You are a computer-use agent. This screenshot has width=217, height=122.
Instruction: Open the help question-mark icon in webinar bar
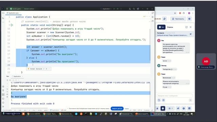pyautogui.click(x=183, y=108)
